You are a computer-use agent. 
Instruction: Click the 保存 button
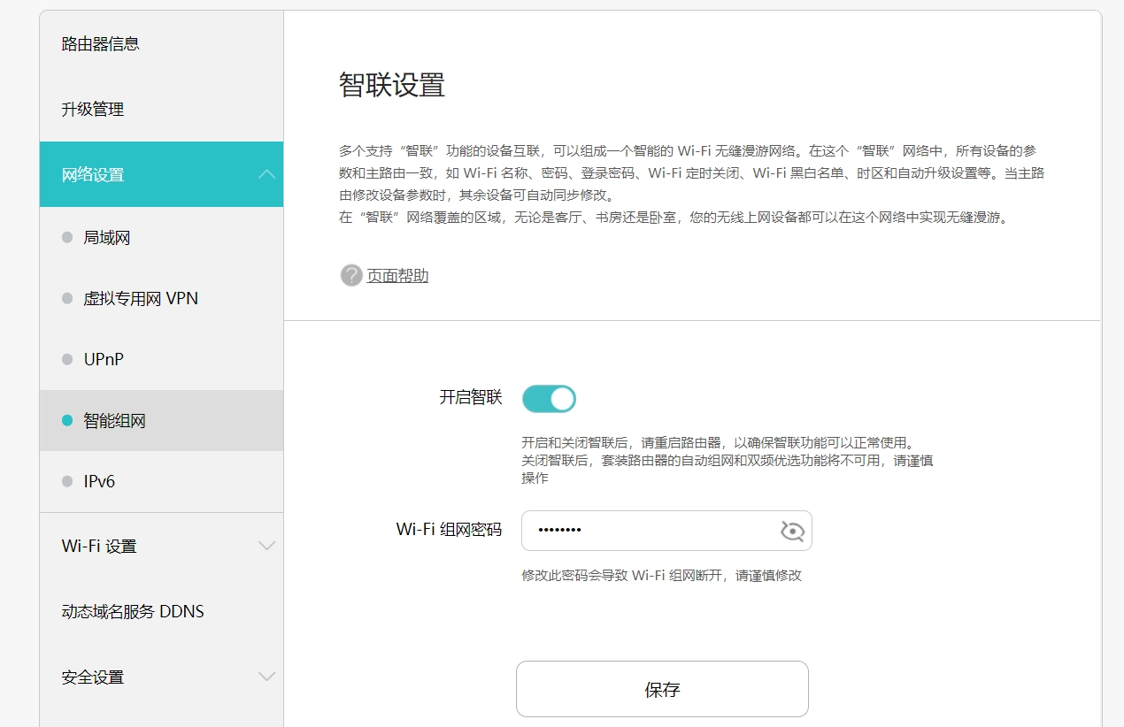662,689
